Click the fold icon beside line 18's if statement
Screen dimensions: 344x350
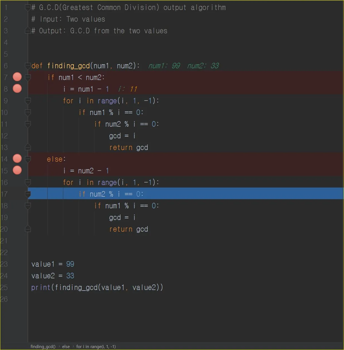tap(28, 206)
